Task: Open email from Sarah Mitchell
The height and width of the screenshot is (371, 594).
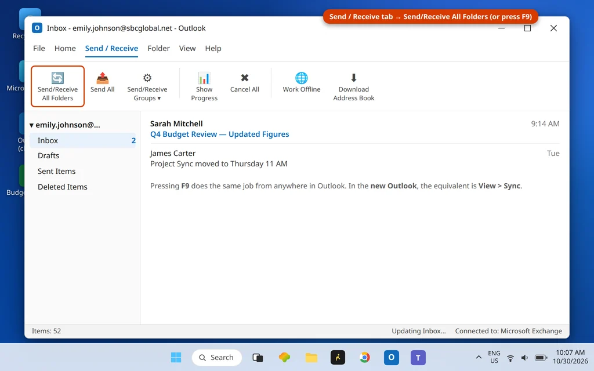Action: (x=354, y=129)
